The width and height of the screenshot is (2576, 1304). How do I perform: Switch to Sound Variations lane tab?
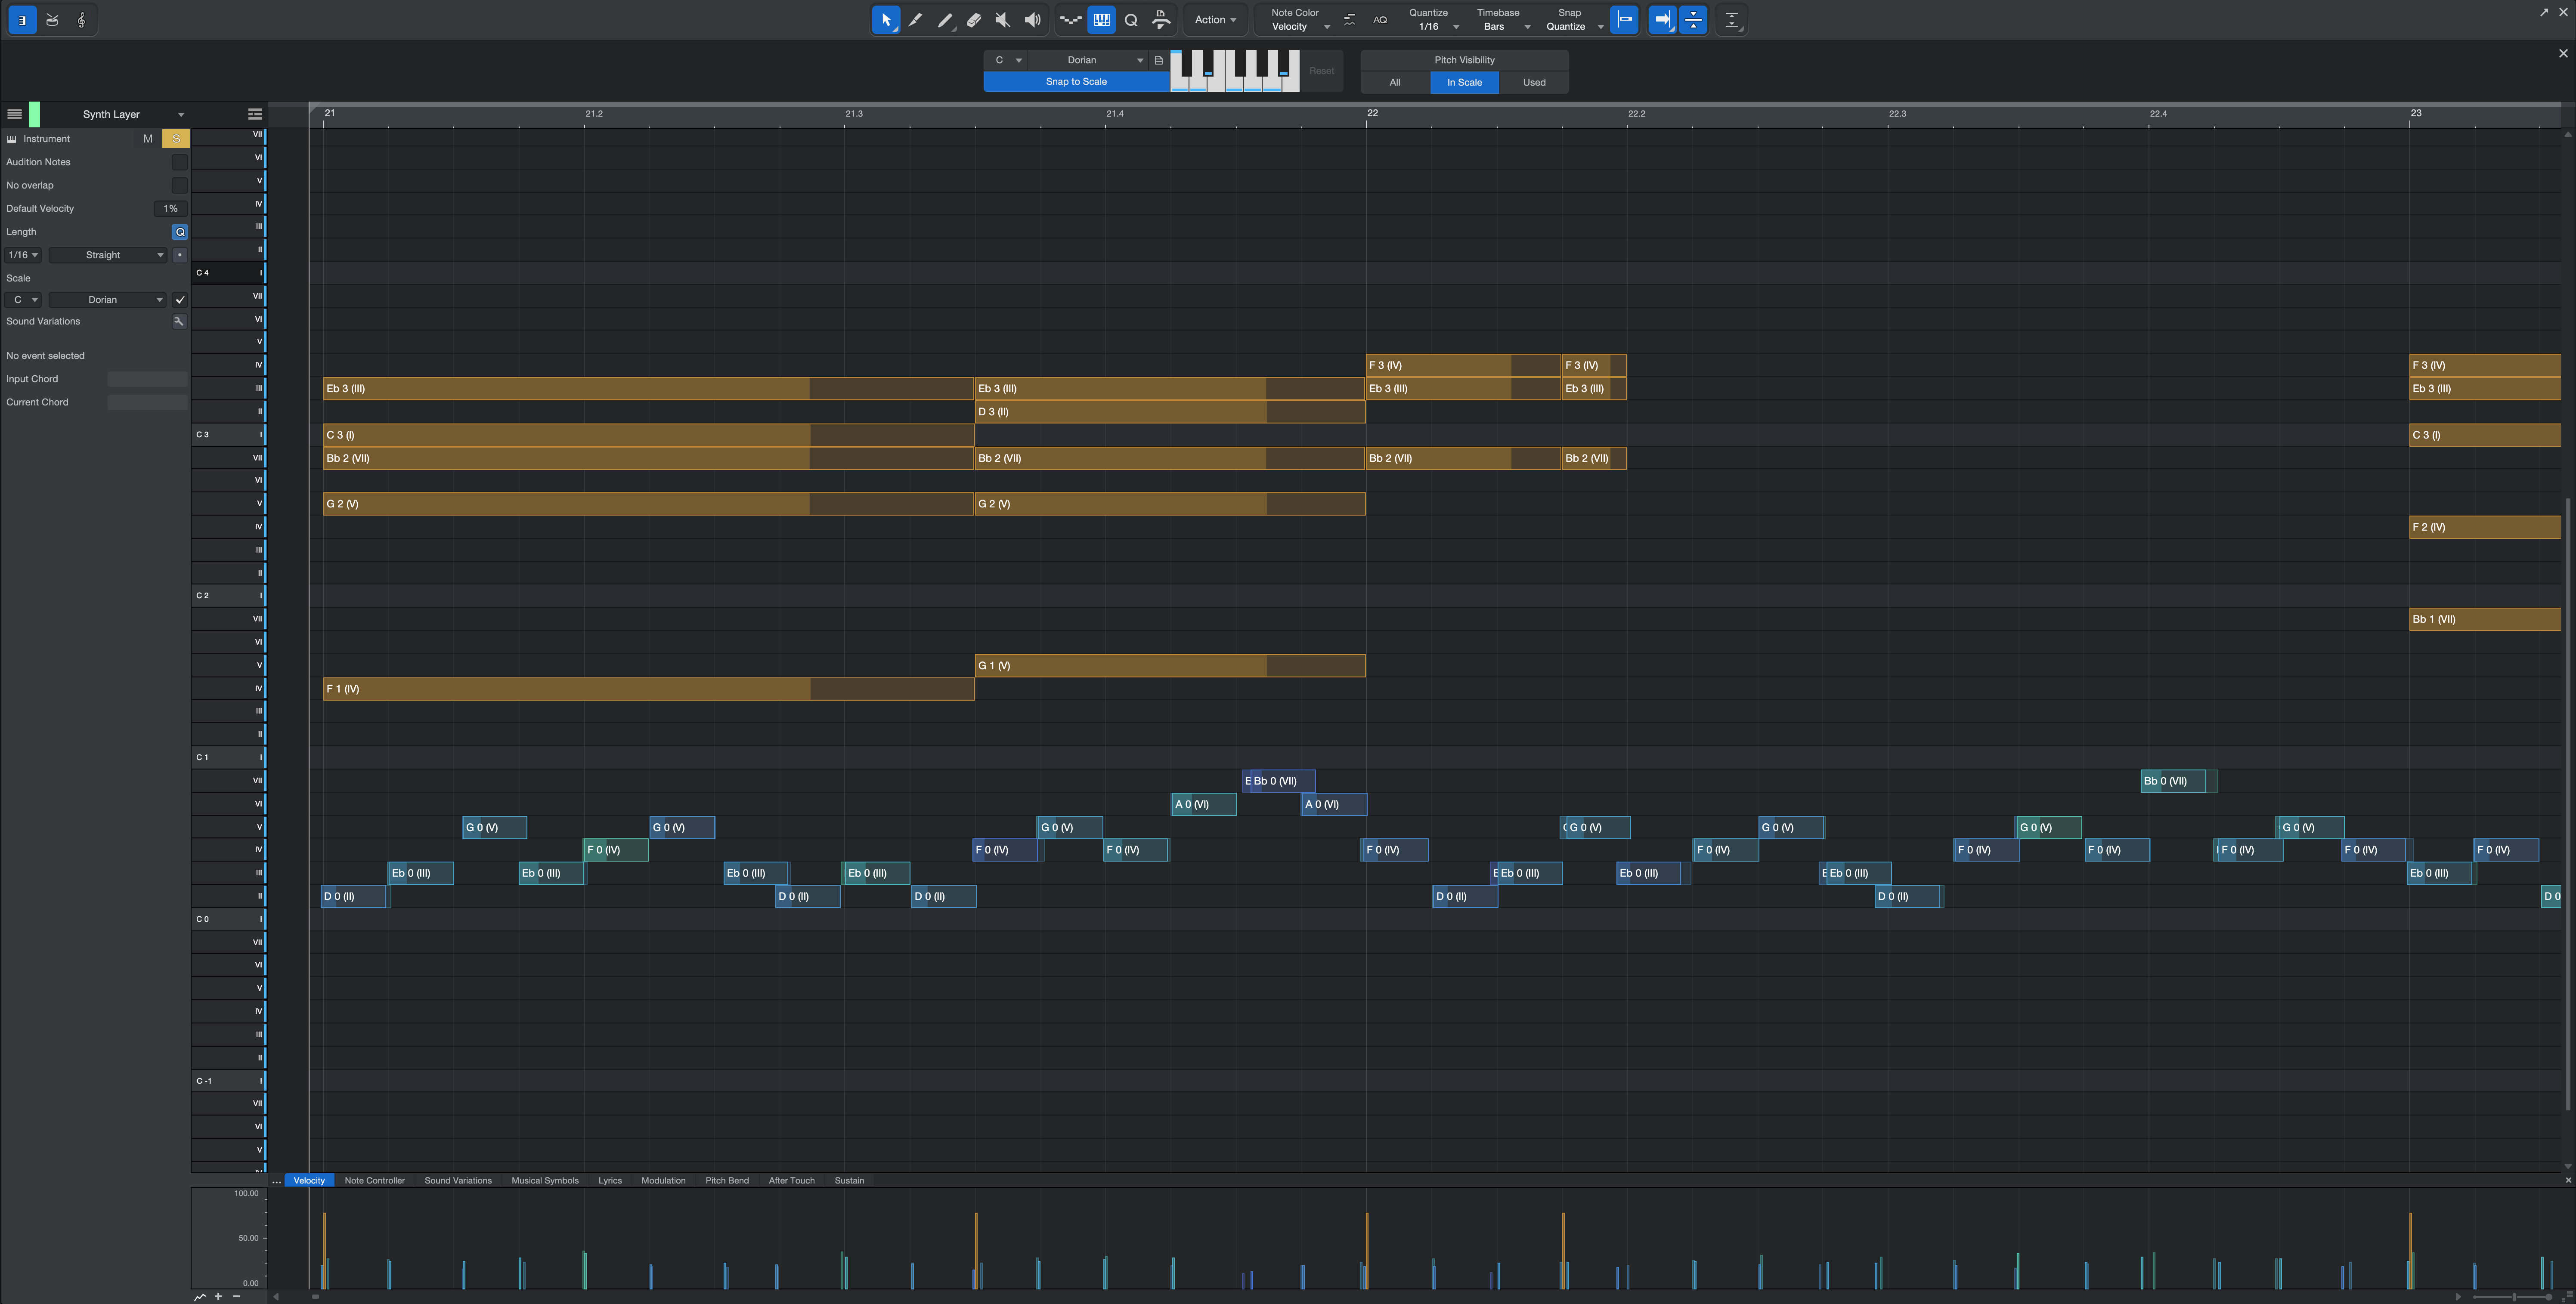458,1181
